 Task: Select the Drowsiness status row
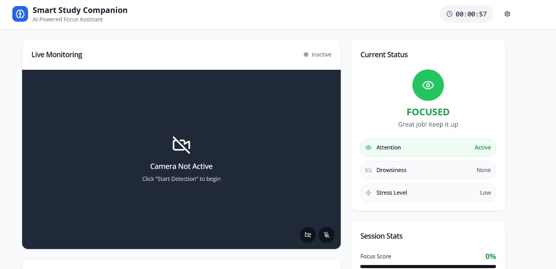click(428, 170)
